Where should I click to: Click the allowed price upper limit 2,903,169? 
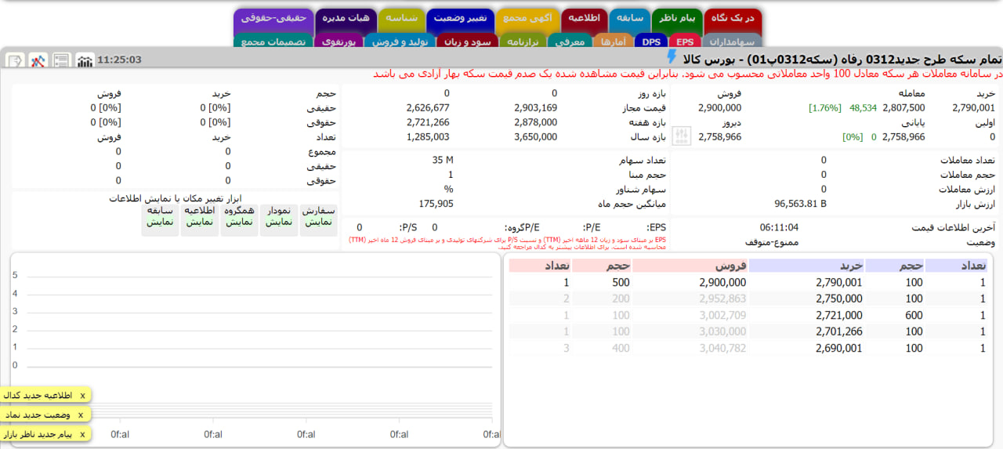536,108
